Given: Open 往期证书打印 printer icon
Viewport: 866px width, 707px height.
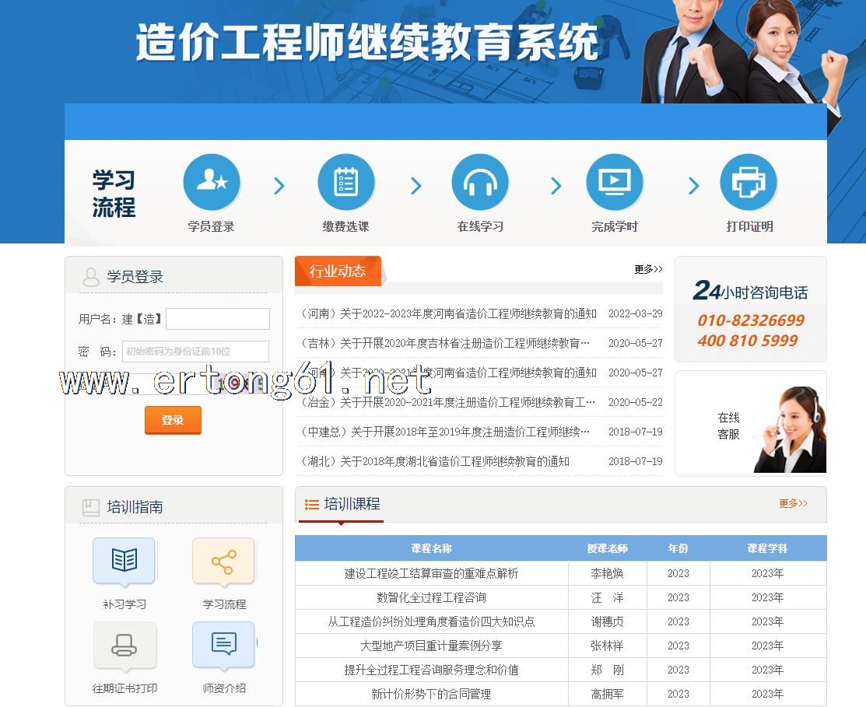Looking at the screenshot, I should click(x=124, y=645).
